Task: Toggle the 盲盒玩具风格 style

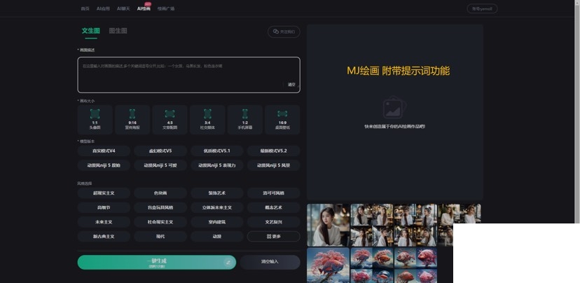Action: tap(160, 207)
